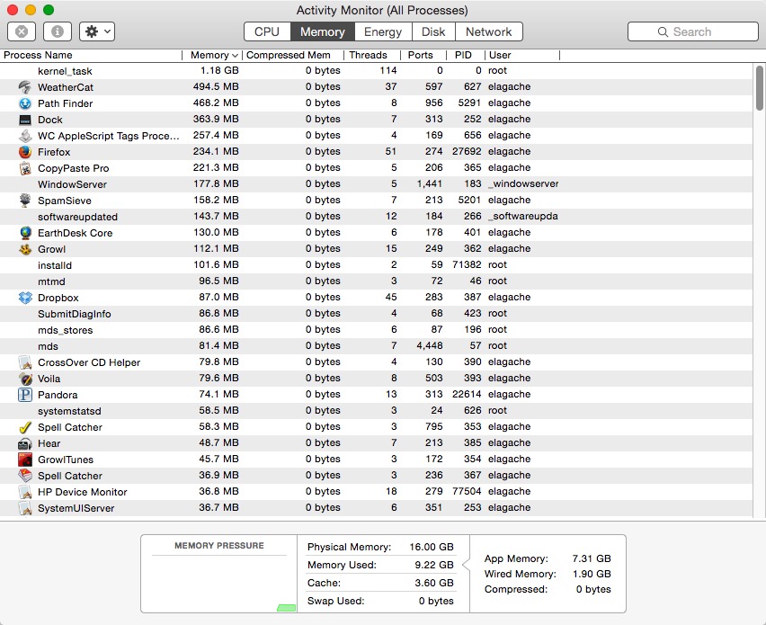Click the App Memory 7.31 GB value
The width and height of the screenshot is (766, 625).
592,558
